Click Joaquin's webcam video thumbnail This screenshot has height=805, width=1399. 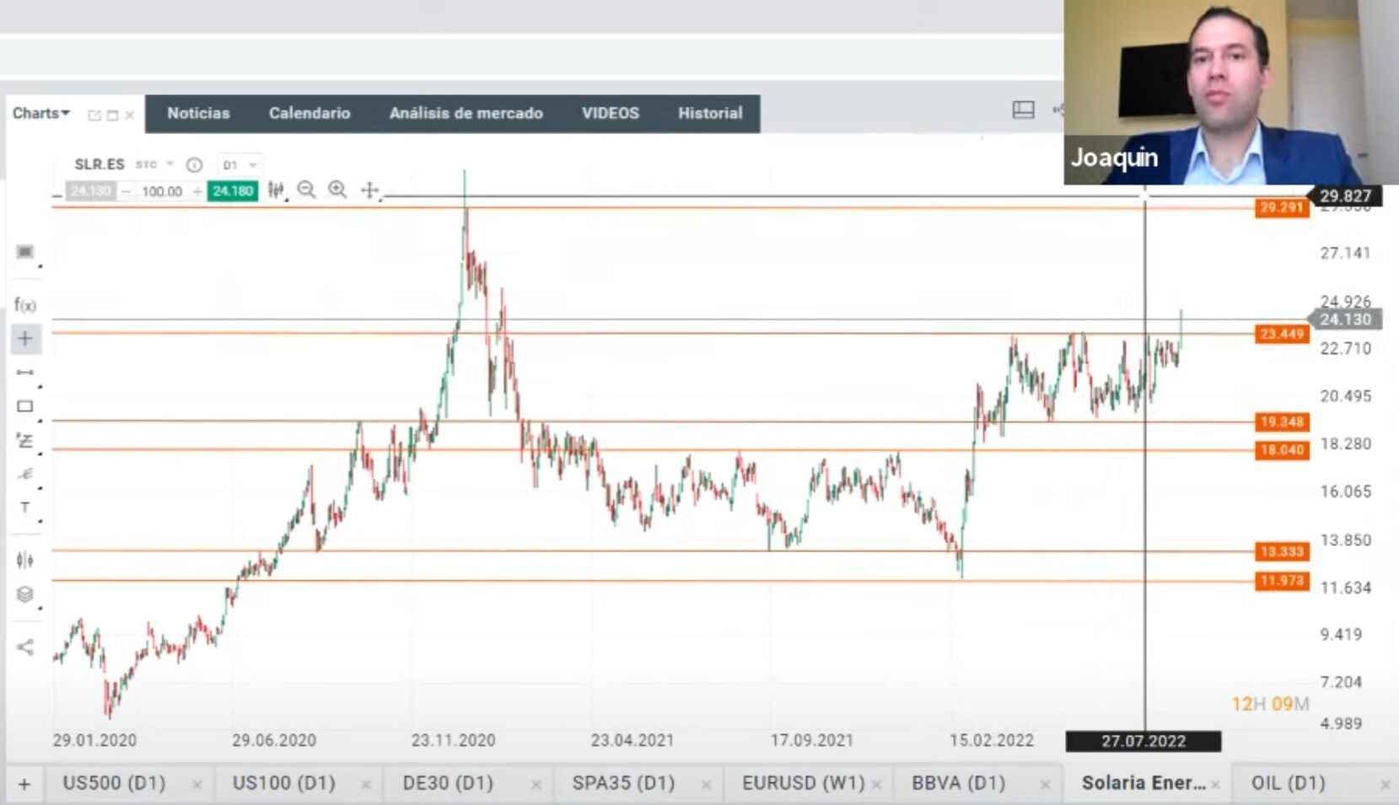point(1231,92)
